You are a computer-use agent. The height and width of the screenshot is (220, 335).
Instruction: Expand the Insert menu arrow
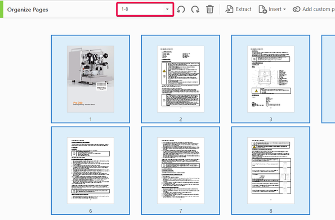pos(284,10)
